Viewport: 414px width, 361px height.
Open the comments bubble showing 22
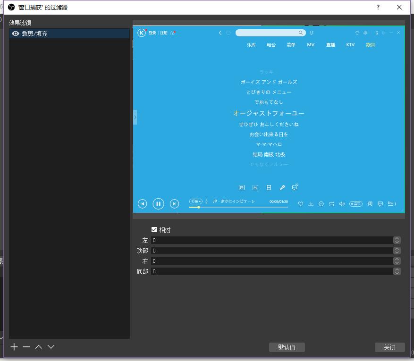point(295,188)
